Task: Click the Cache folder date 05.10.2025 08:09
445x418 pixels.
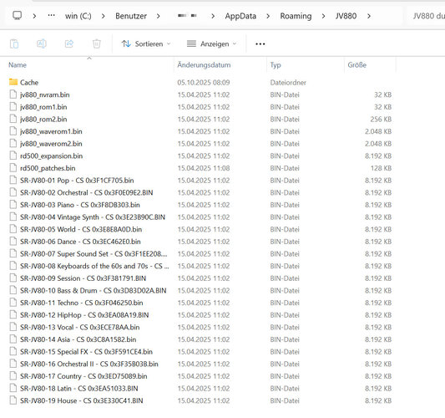Action: tap(204, 82)
